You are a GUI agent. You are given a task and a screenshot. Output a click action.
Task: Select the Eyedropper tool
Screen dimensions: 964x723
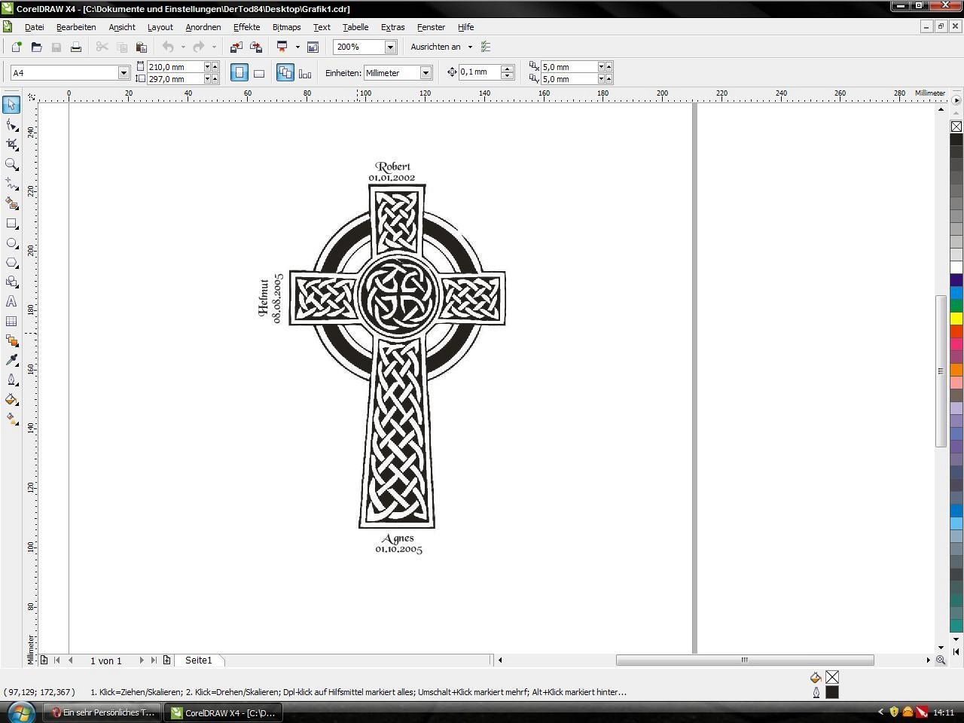coord(11,360)
